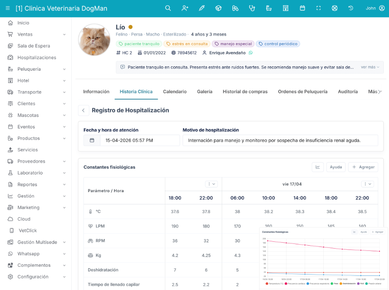
Task: Open the recent history clock icon
Action: [x=351, y=8]
